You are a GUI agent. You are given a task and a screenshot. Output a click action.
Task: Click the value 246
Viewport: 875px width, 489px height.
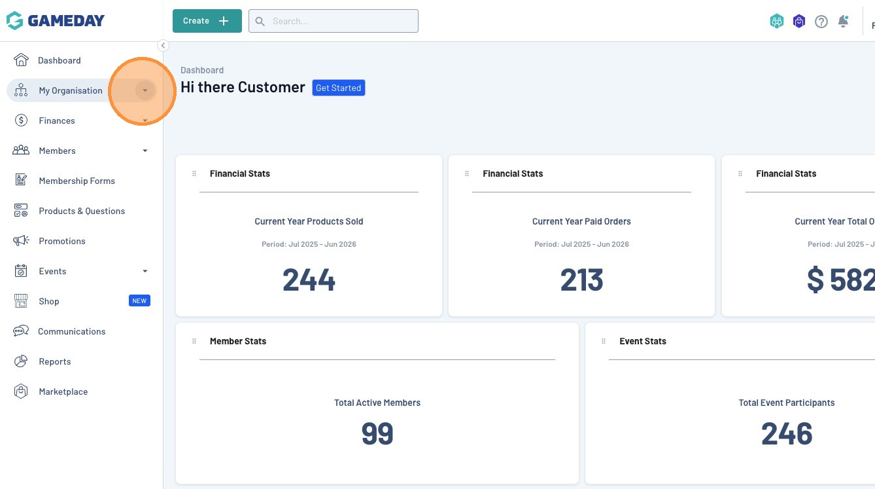787,433
